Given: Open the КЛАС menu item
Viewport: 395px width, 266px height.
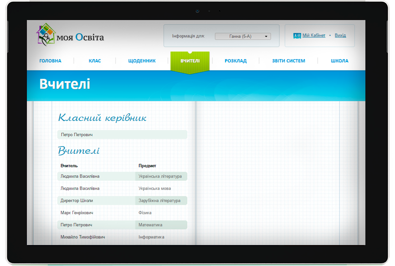Looking at the screenshot, I should tap(95, 61).
